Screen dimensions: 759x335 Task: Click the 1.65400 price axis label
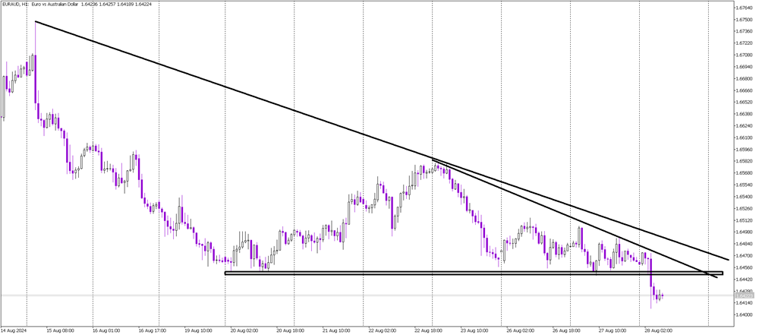[x=744, y=196]
